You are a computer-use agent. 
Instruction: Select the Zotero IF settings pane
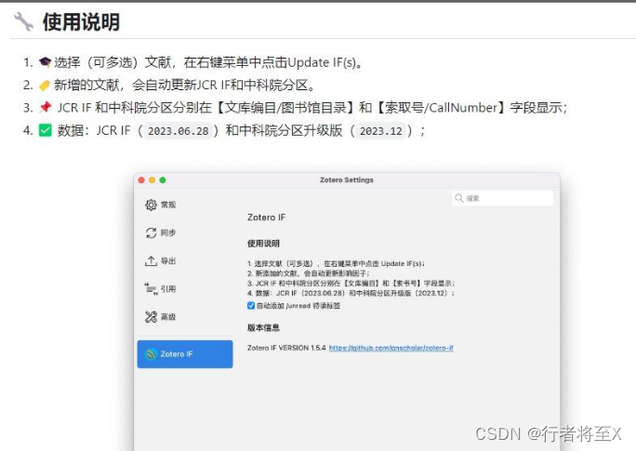(x=185, y=354)
